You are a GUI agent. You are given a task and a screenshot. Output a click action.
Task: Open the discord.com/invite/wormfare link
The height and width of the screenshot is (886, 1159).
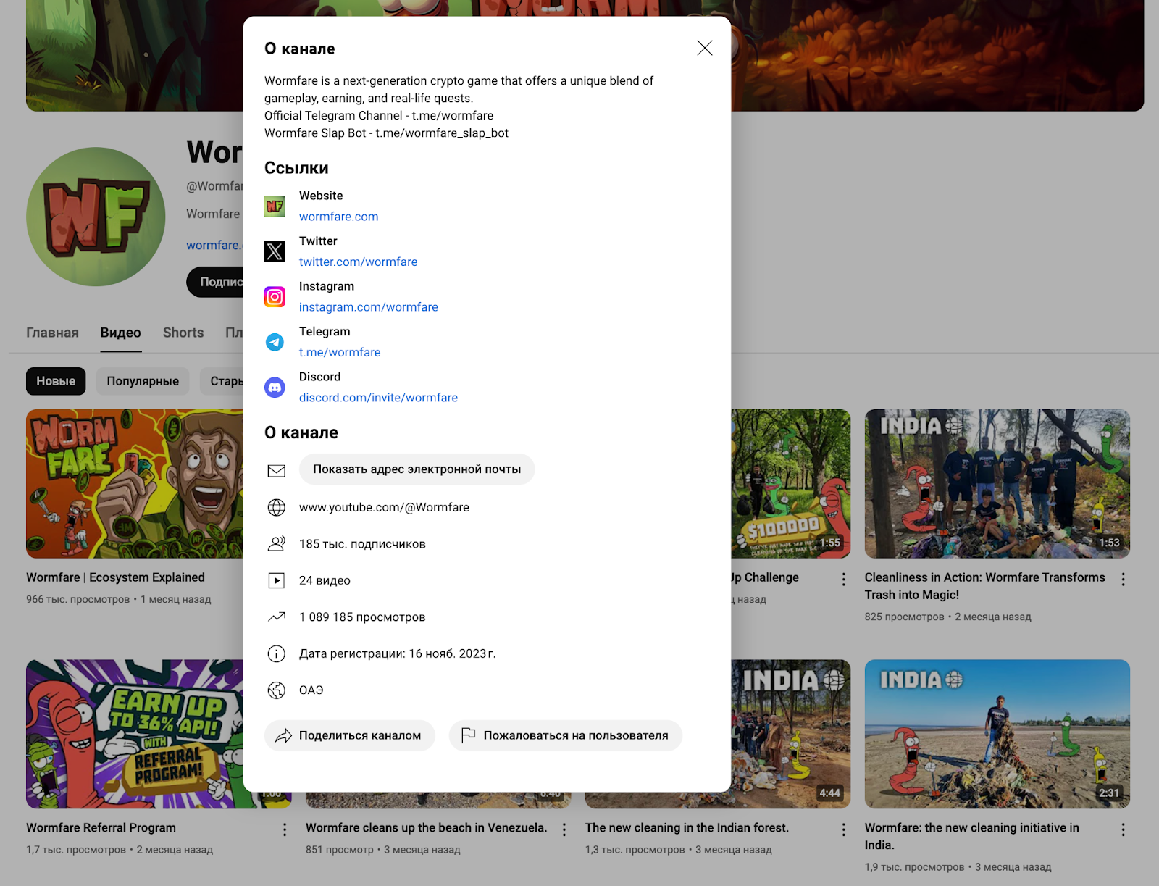pos(378,398)
